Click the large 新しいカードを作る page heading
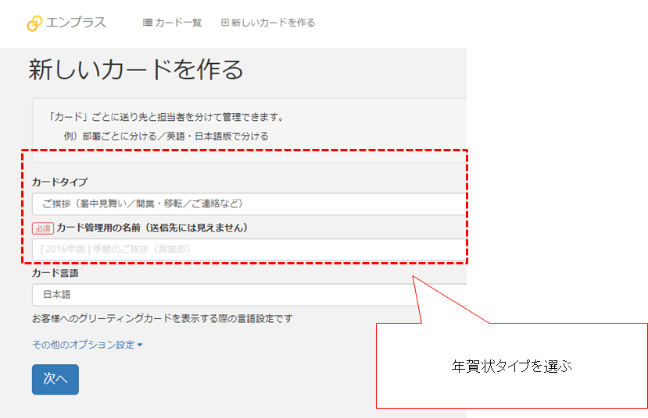The width and height of the screenshot is (648, 418). (136, 69)
